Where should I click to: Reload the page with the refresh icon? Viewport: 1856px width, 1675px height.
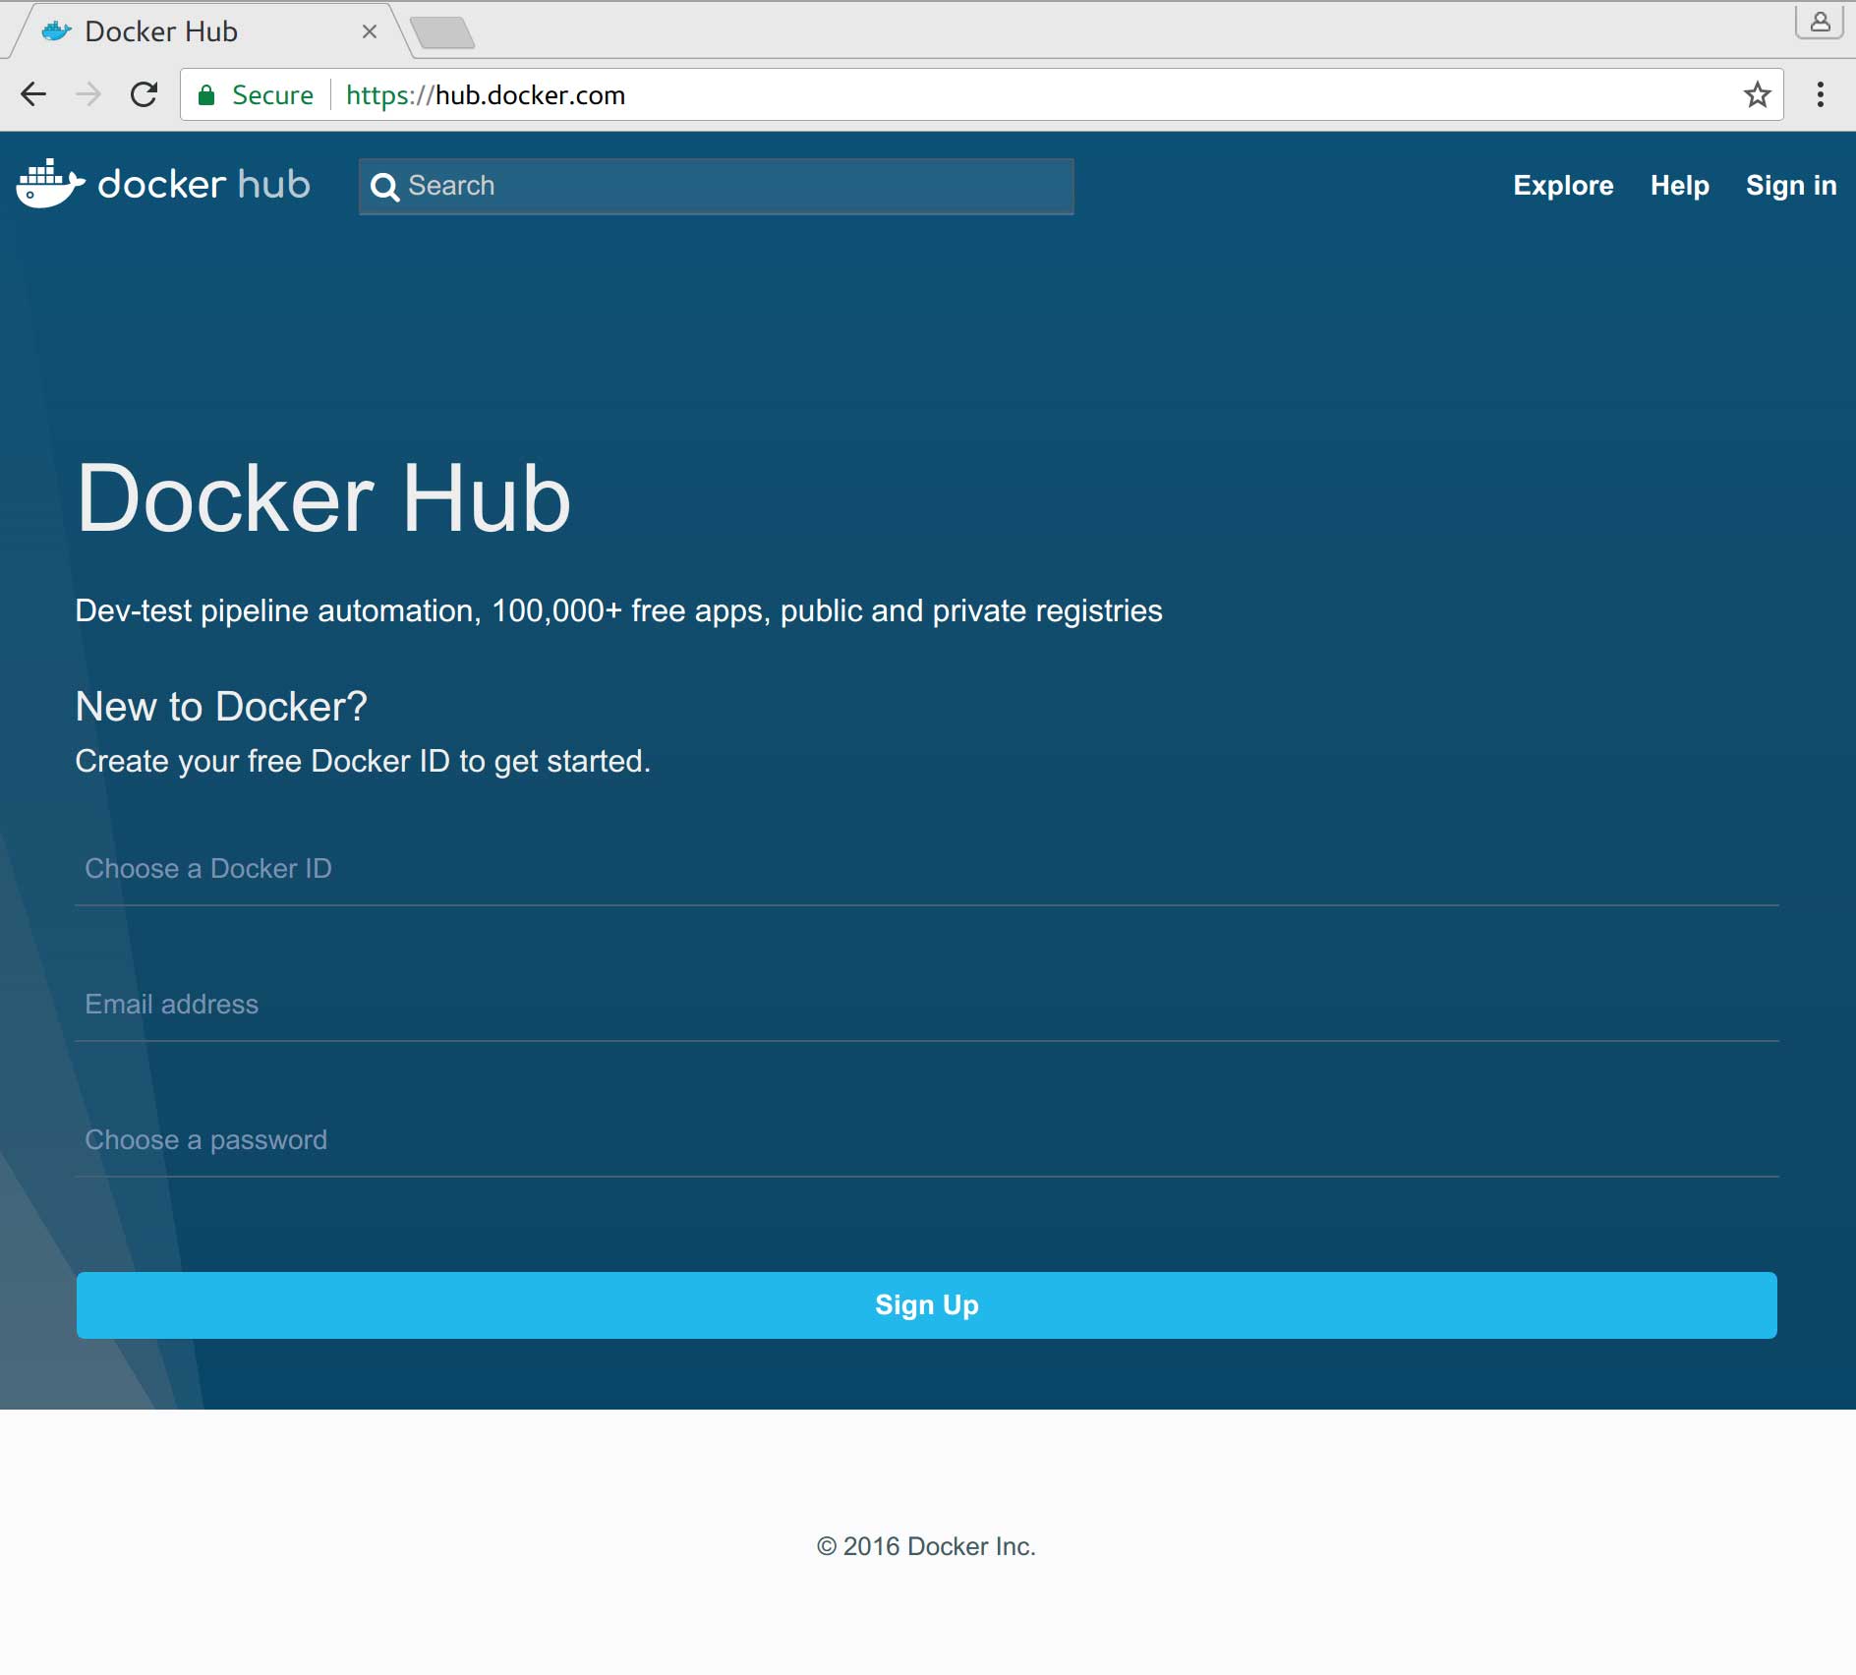tap(145, 94)
